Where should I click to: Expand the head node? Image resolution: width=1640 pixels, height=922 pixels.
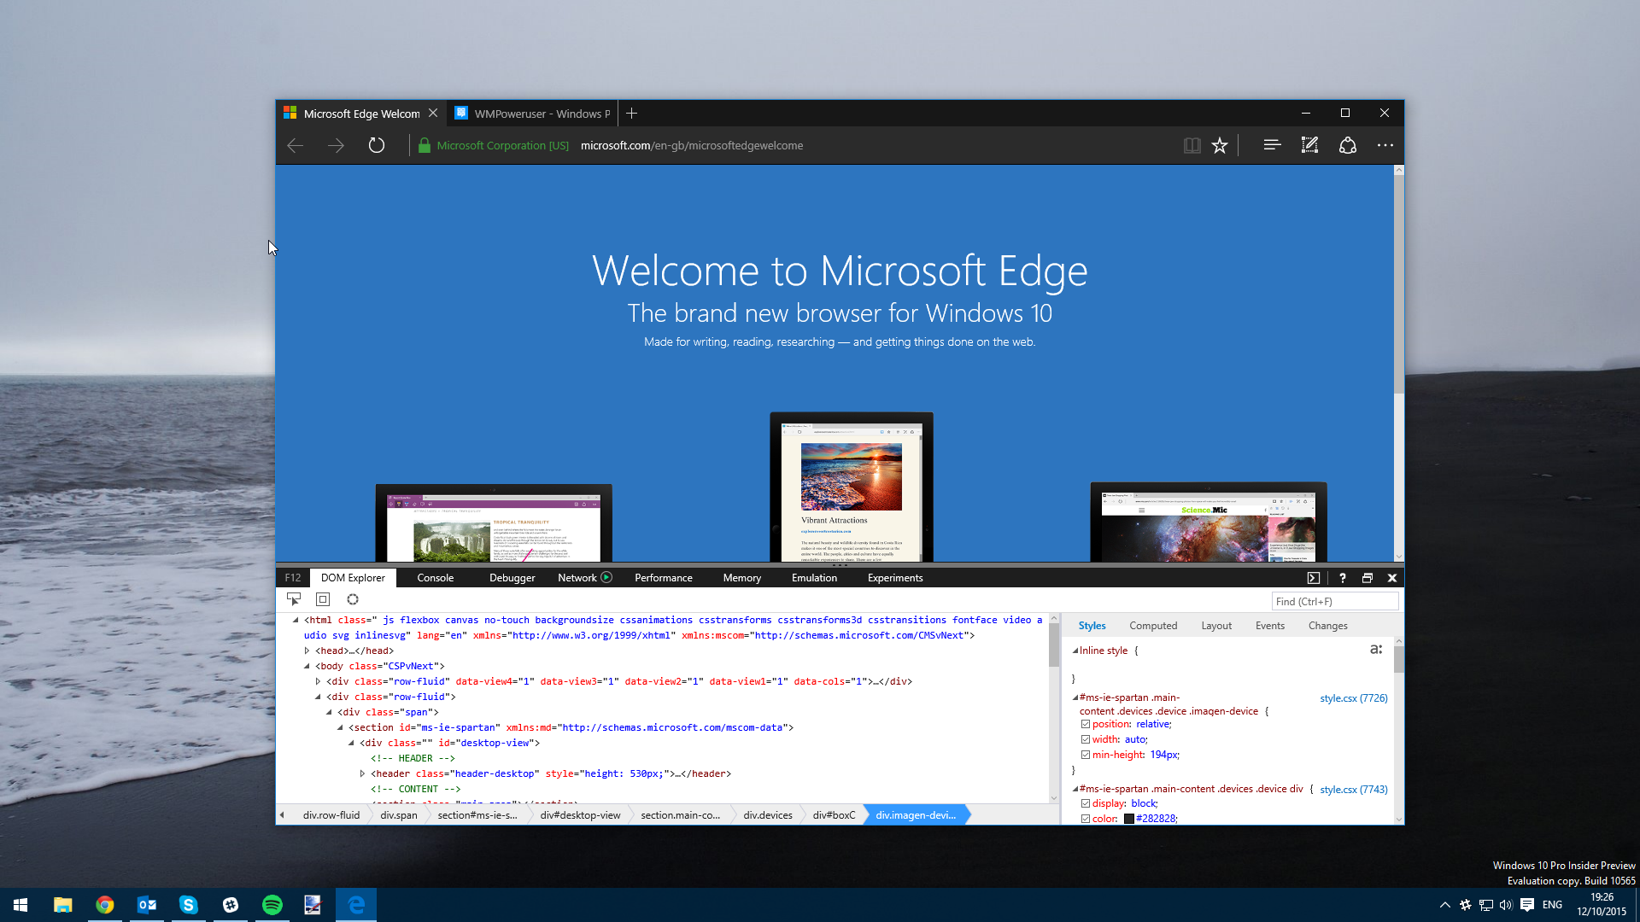pos(307,651)
